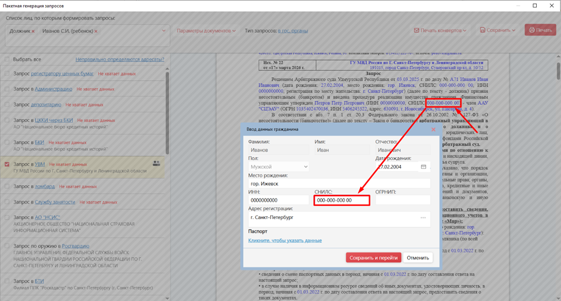This screenshot has height=301, width=561.
Task: Enable the Запрос в ломбард checkbox
Action: [x=7, y=186]
